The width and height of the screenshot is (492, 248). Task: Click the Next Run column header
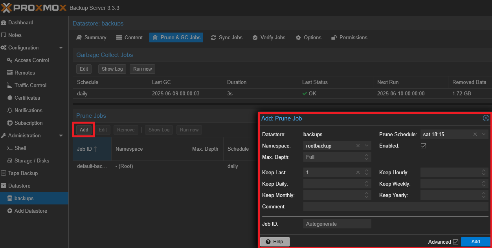click(410, 82)
